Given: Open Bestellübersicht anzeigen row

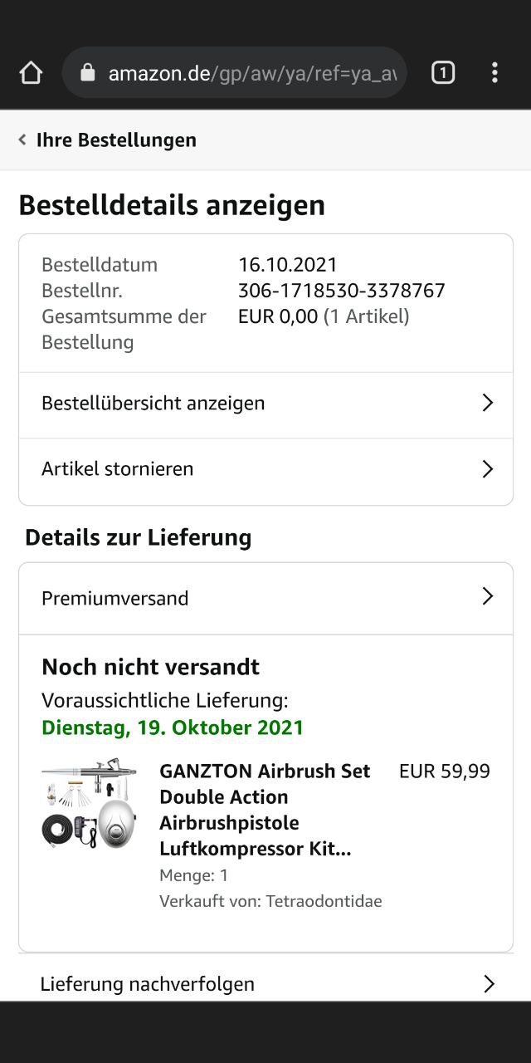Looking at the screenshot, I should point(153,404).
